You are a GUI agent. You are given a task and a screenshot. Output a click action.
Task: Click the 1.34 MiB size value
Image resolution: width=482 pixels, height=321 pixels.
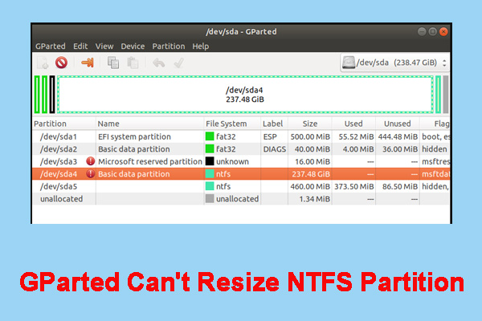[314, 199]
